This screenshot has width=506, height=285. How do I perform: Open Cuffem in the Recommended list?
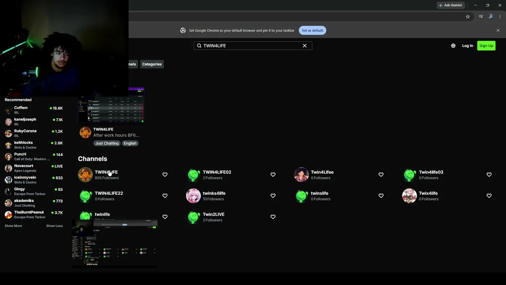[34, 110]
